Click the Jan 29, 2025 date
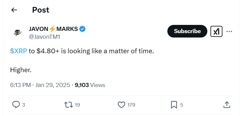This screenshot has width=252, height=116. point(53,85)
